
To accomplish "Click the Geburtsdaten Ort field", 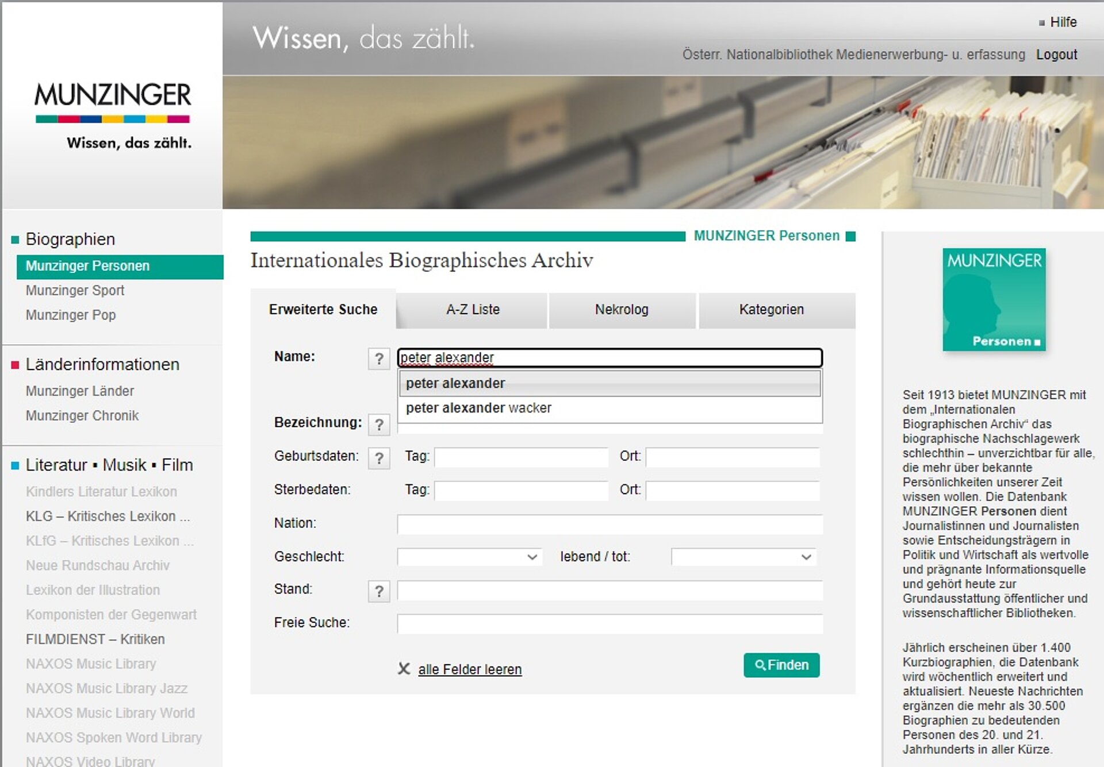I will (733, 457).
